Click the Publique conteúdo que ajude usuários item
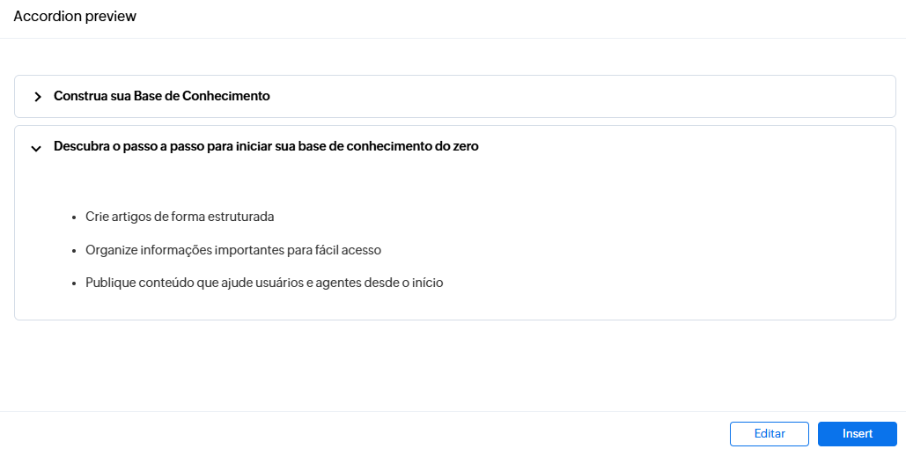This screenshot has width=906, height=449. click(264, 283)
